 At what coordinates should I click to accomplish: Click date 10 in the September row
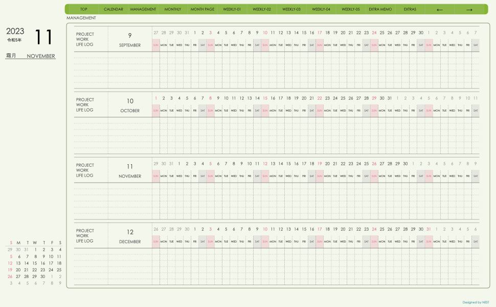point(265,33)
